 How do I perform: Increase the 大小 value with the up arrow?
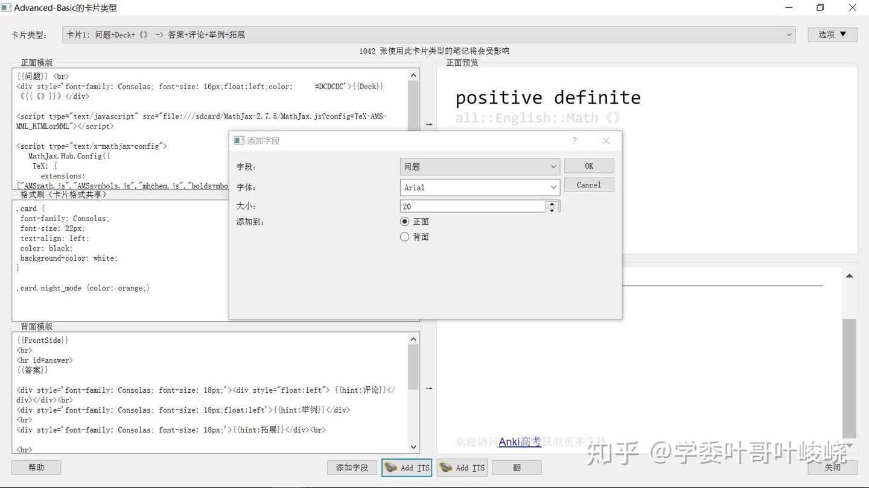552,204
